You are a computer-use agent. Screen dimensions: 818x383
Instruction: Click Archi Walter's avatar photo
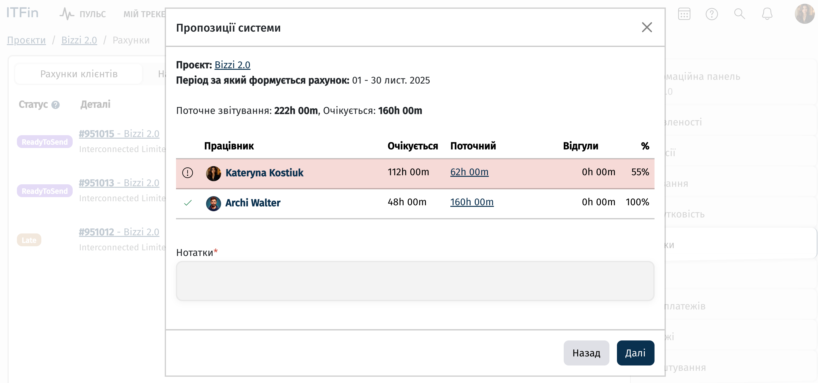(x=213, y=203)
